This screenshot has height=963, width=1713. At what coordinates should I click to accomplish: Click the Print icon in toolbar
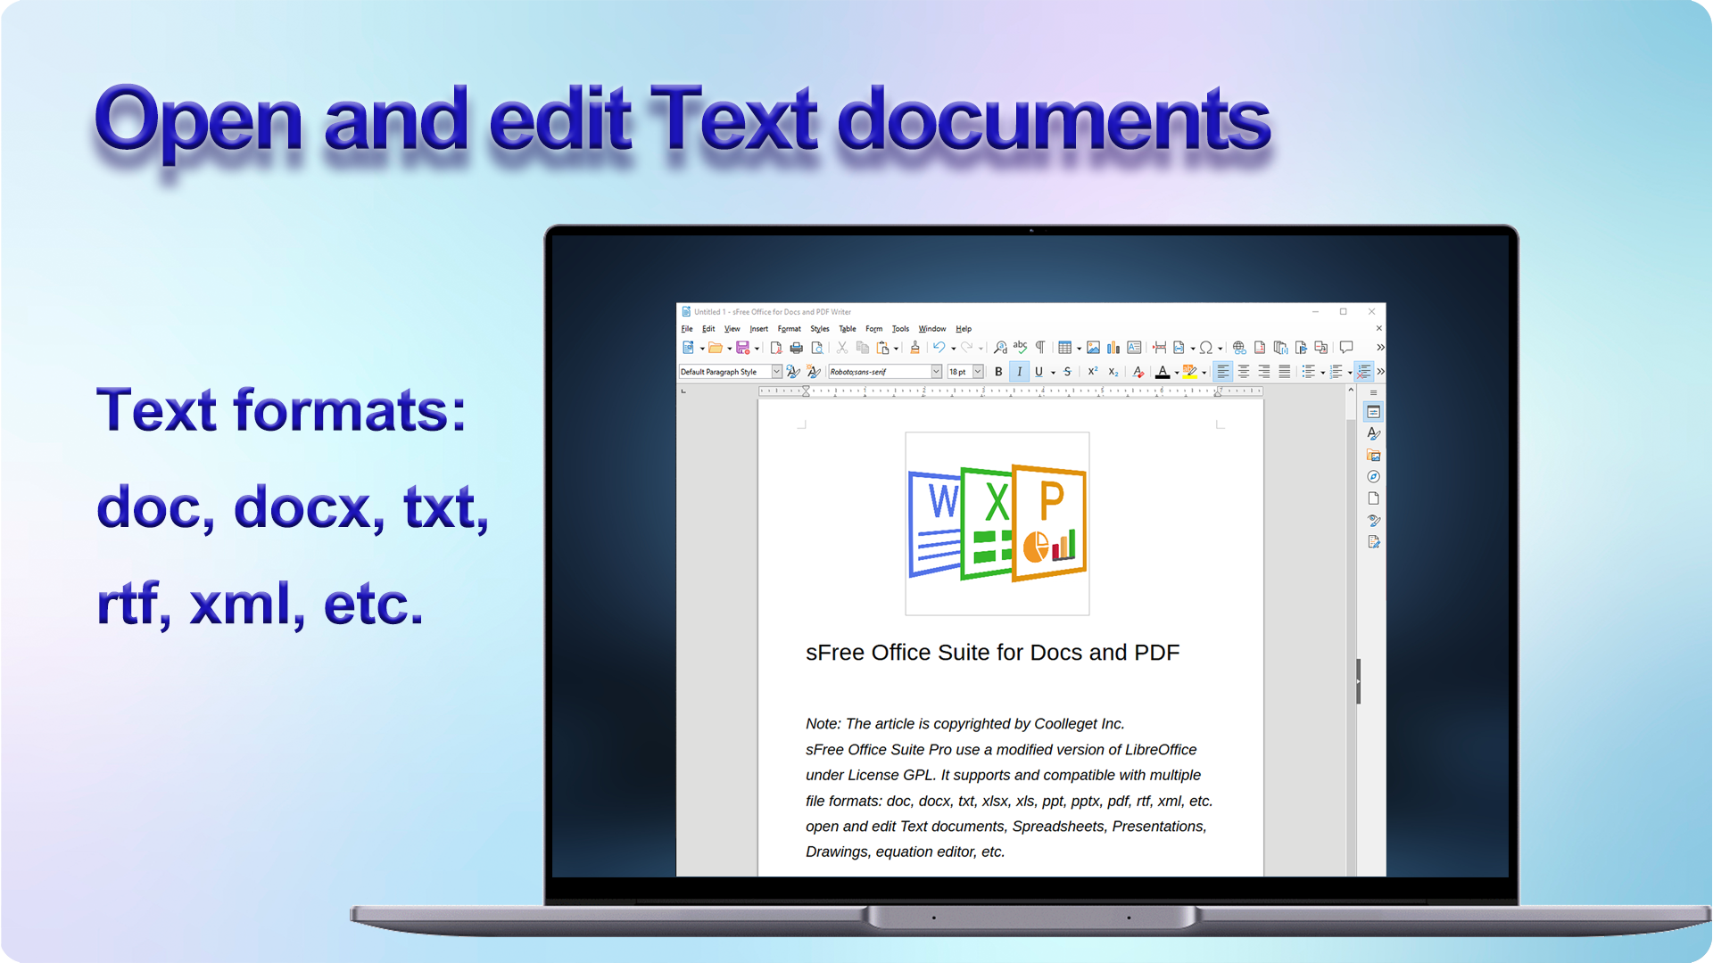796,348
